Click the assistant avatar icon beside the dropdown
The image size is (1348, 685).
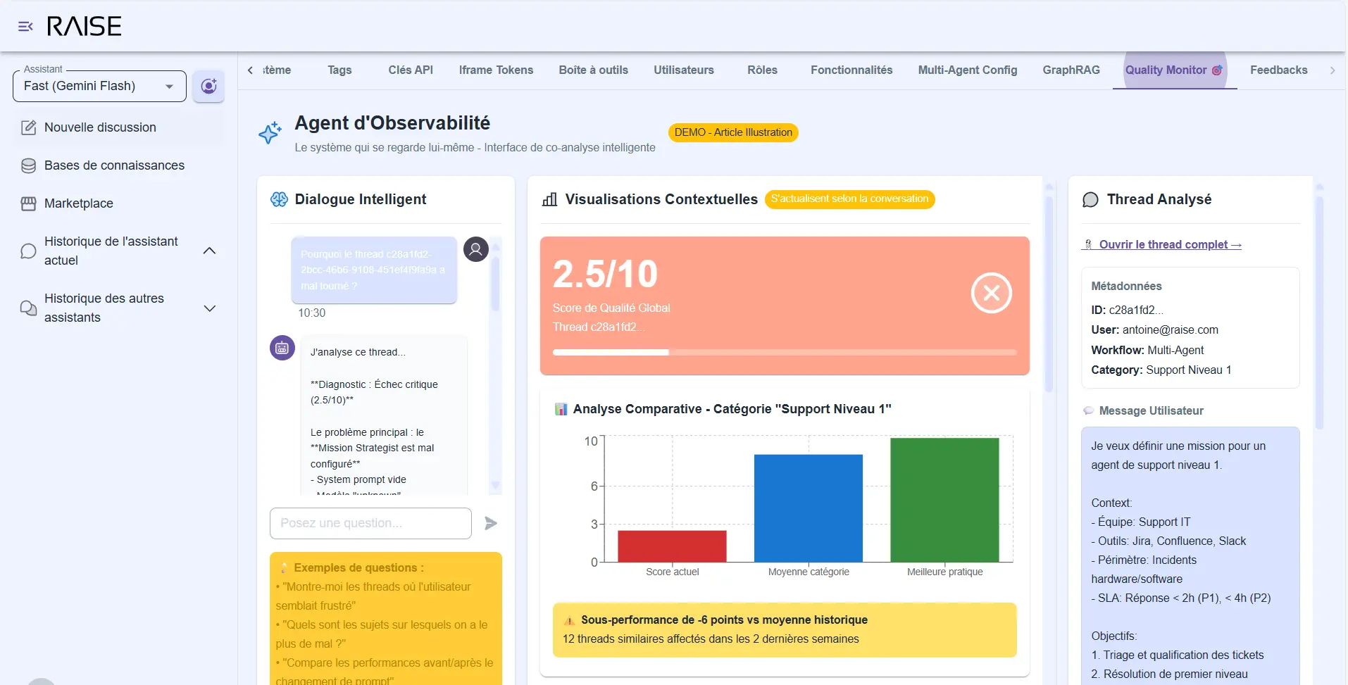click(208, 86)
